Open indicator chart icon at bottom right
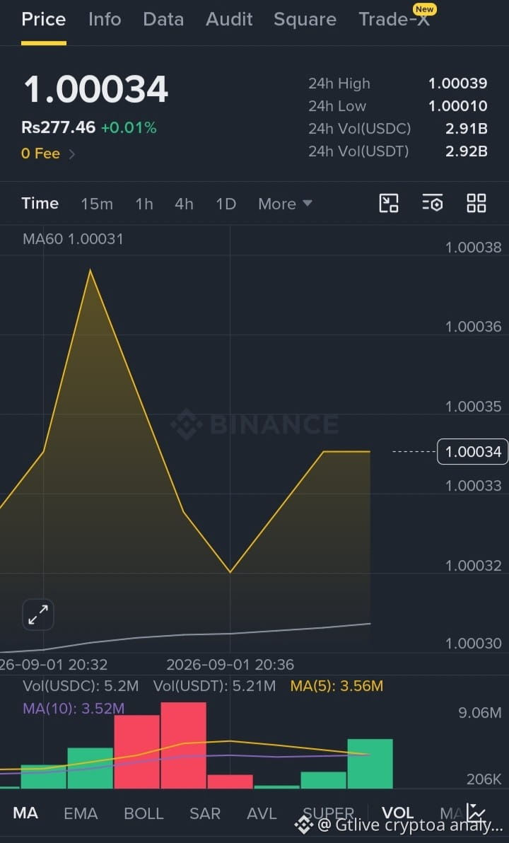Viewport: 509px width, 843px height. [x=476, y=813]
